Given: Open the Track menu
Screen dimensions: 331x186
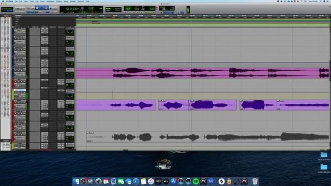Looking at the screenshot, I should tap(32, 1).
